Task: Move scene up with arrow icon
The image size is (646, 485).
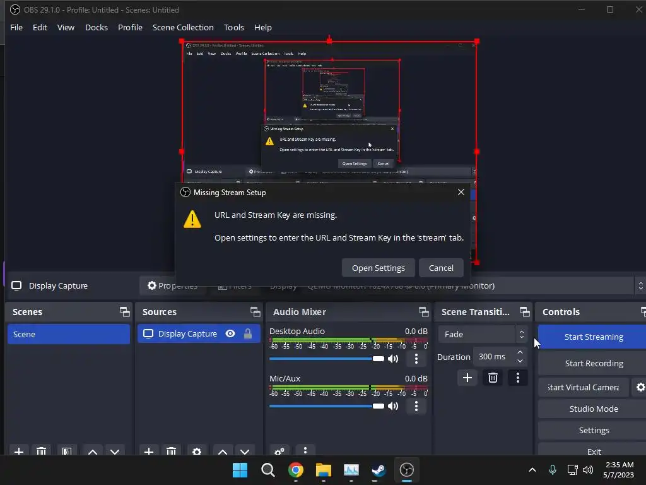Action: click(x=93, y=451)
